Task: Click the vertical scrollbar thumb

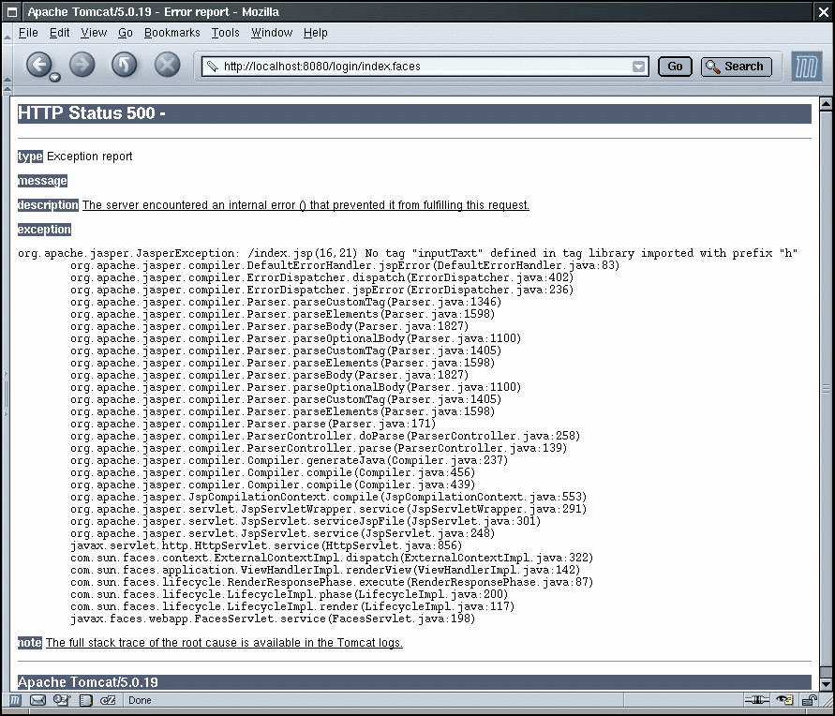Action: click(x=826, y=389)
